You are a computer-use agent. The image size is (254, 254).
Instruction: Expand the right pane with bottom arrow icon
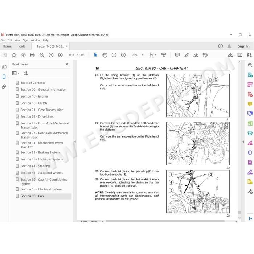(250, 218)
